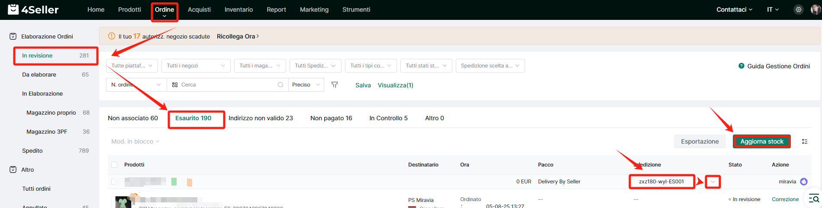Click the warning icon in expired notice

point(112,36)
